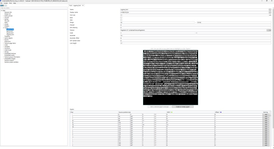Click the green Shift indicator in glyph header

coord(171,112)
